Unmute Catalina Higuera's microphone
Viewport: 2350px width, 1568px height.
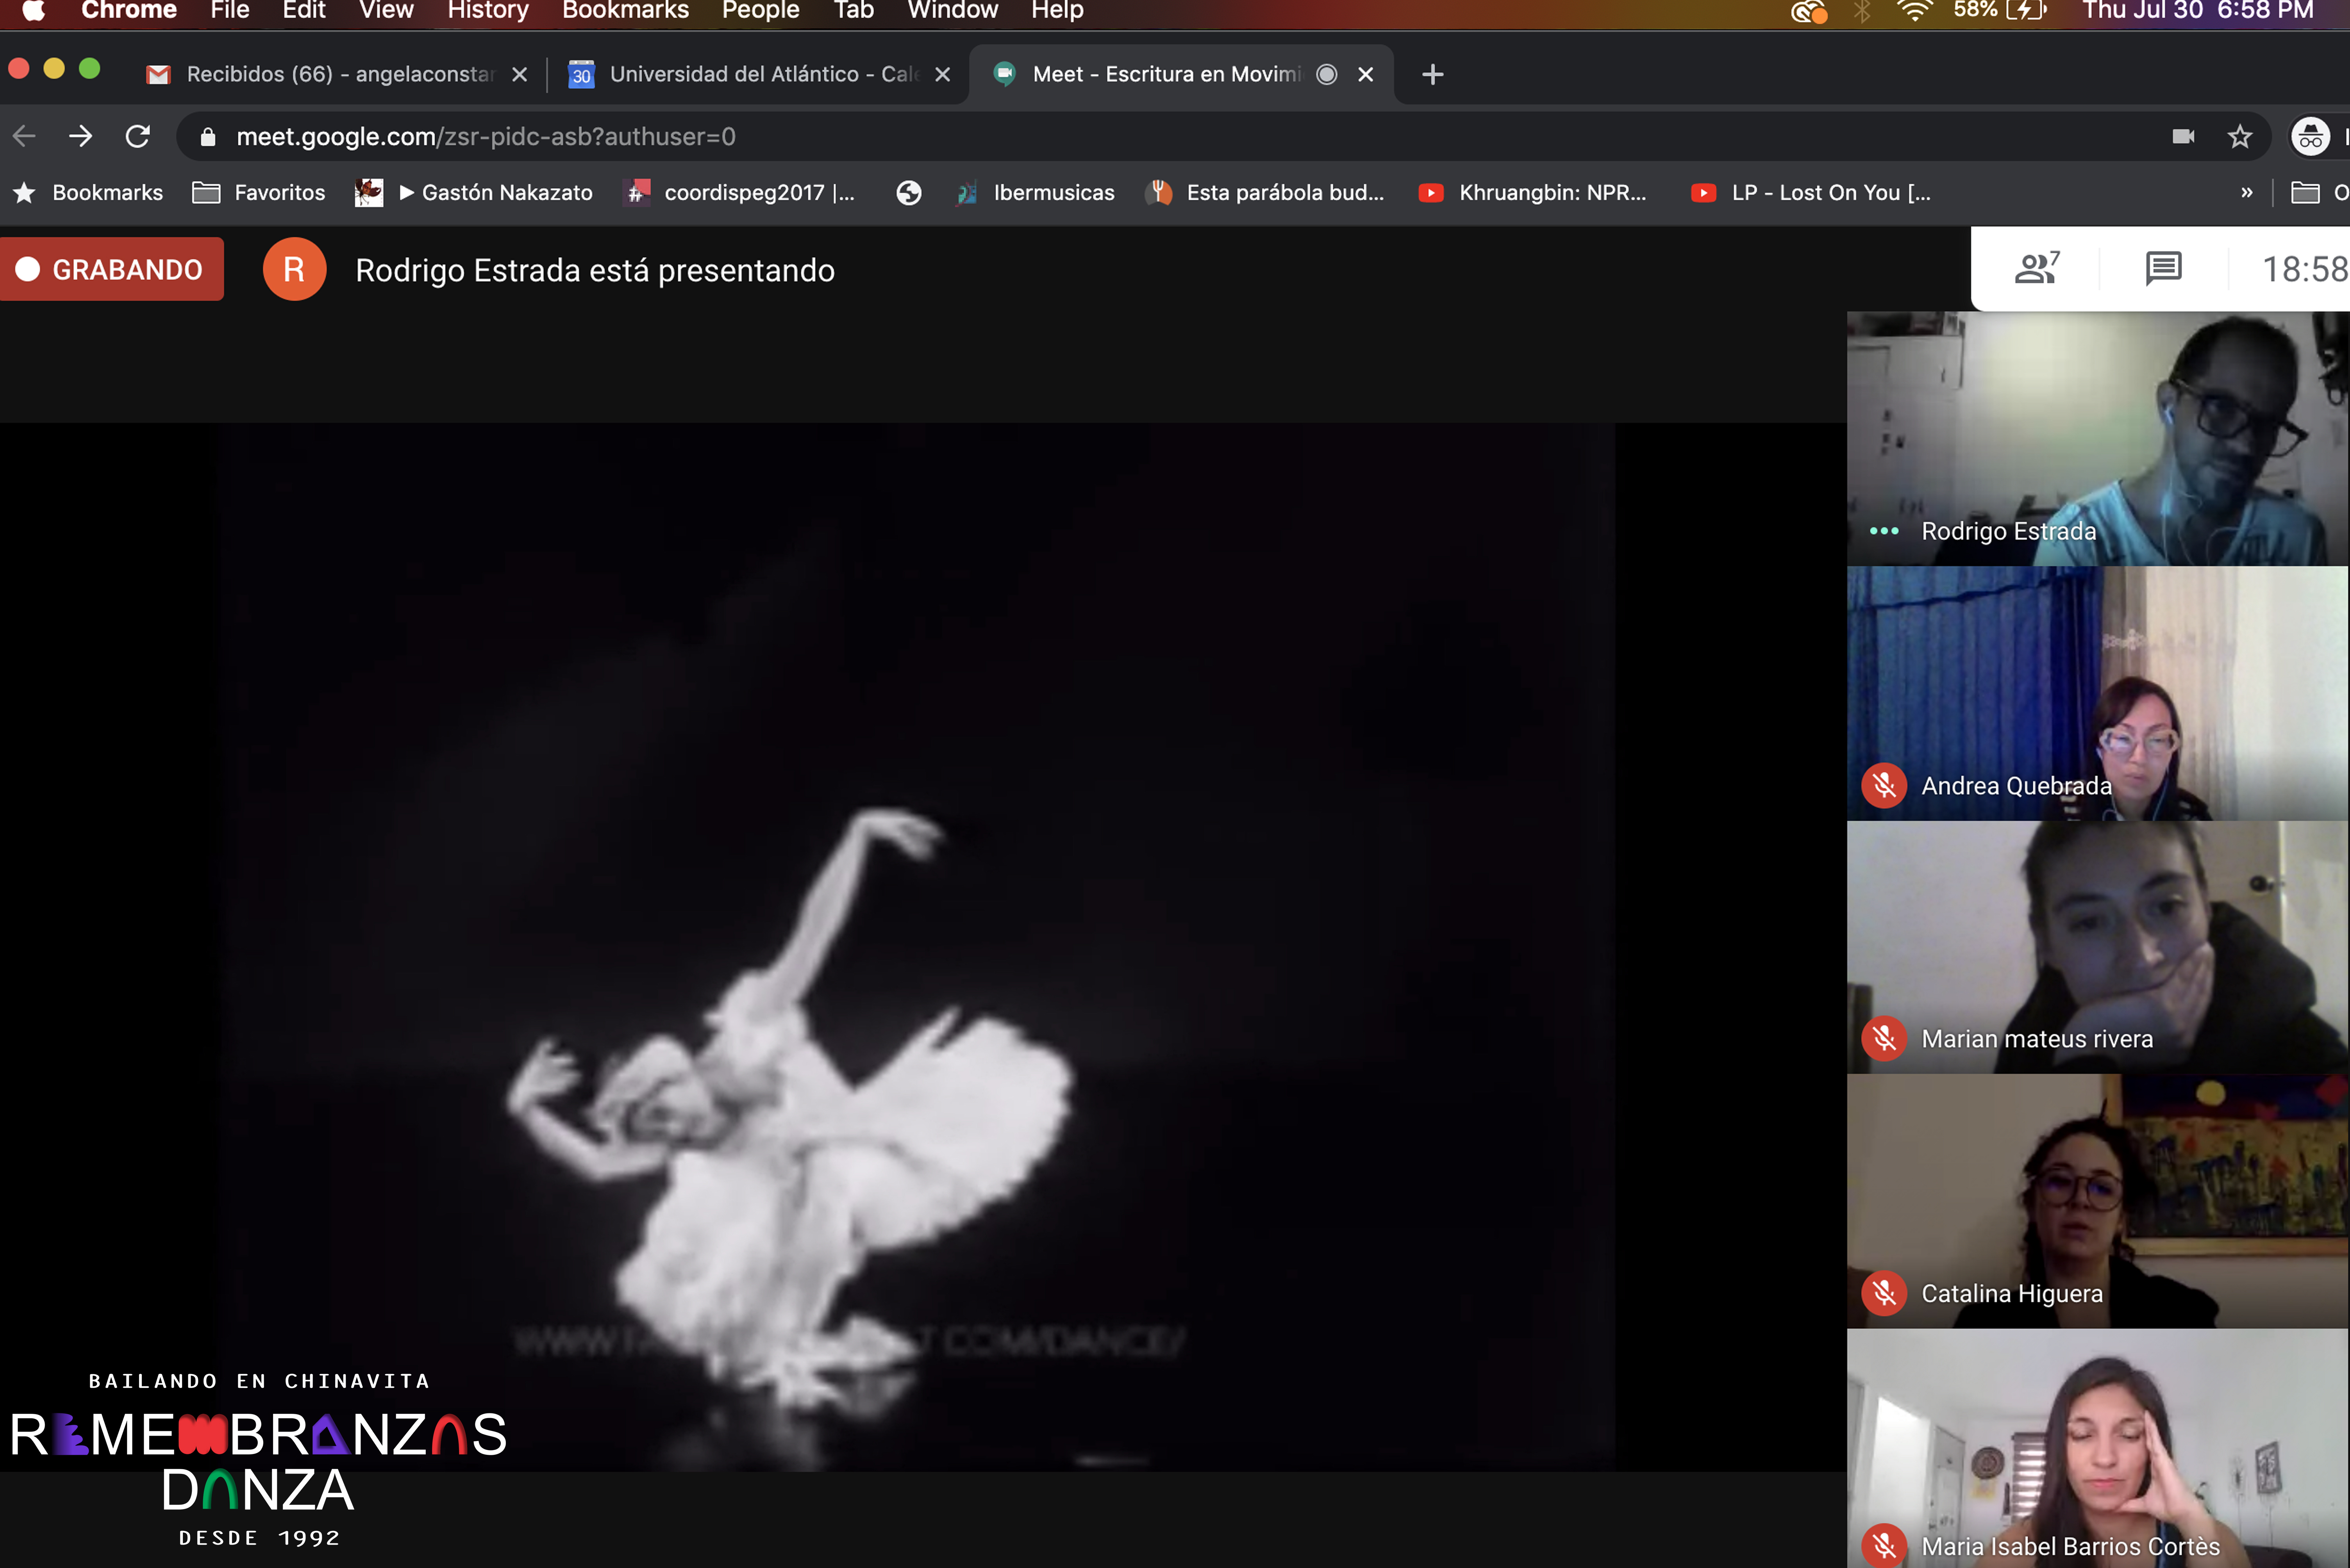tap(1884, 1293)
